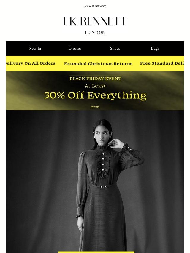Viewport: 190px width, 253px height.
Task: Click the yellow button at the page bottom
Action: [96, 252]
